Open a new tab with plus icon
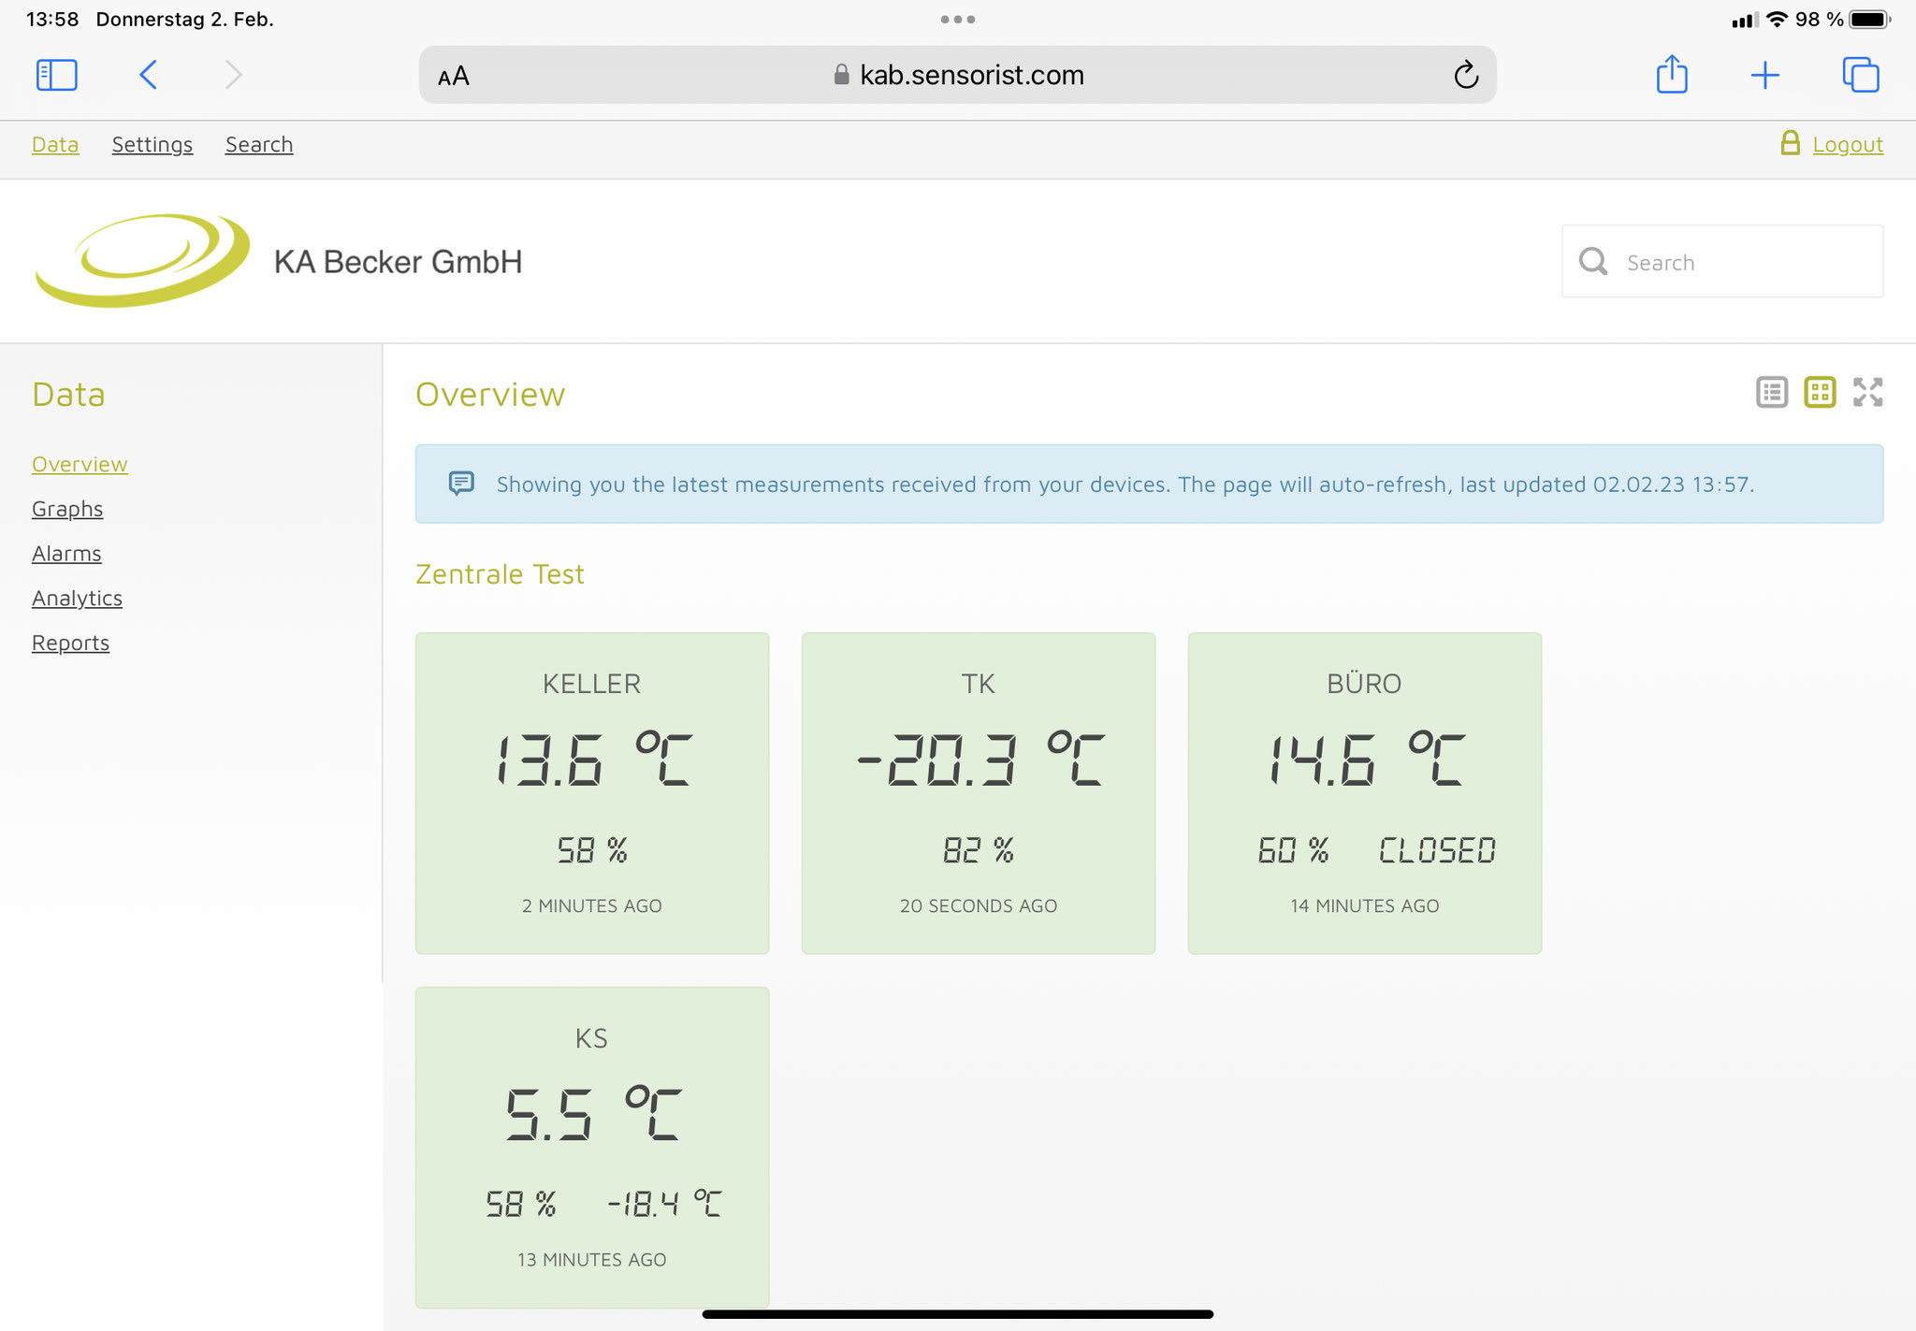Image resolution: width=1916 pixels, height=1331 pixels. click(x=1764, y=75)
